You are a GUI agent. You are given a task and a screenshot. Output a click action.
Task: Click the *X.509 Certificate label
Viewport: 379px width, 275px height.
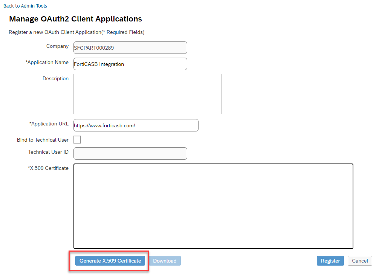tap(48, 168)
